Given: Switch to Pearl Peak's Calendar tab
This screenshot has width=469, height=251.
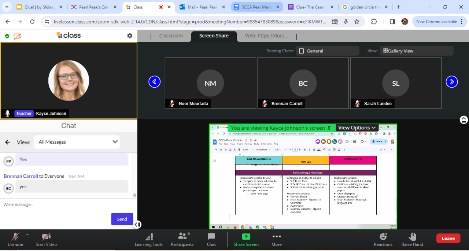Looking at the screenshot, I should pyautogui.click(x=94, y=7).
